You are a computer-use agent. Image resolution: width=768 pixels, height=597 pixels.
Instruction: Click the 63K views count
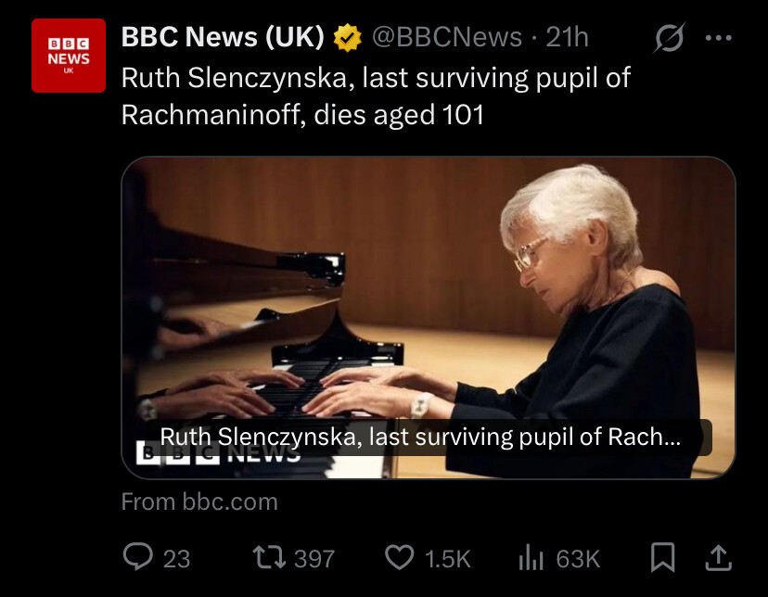(578, 558)
